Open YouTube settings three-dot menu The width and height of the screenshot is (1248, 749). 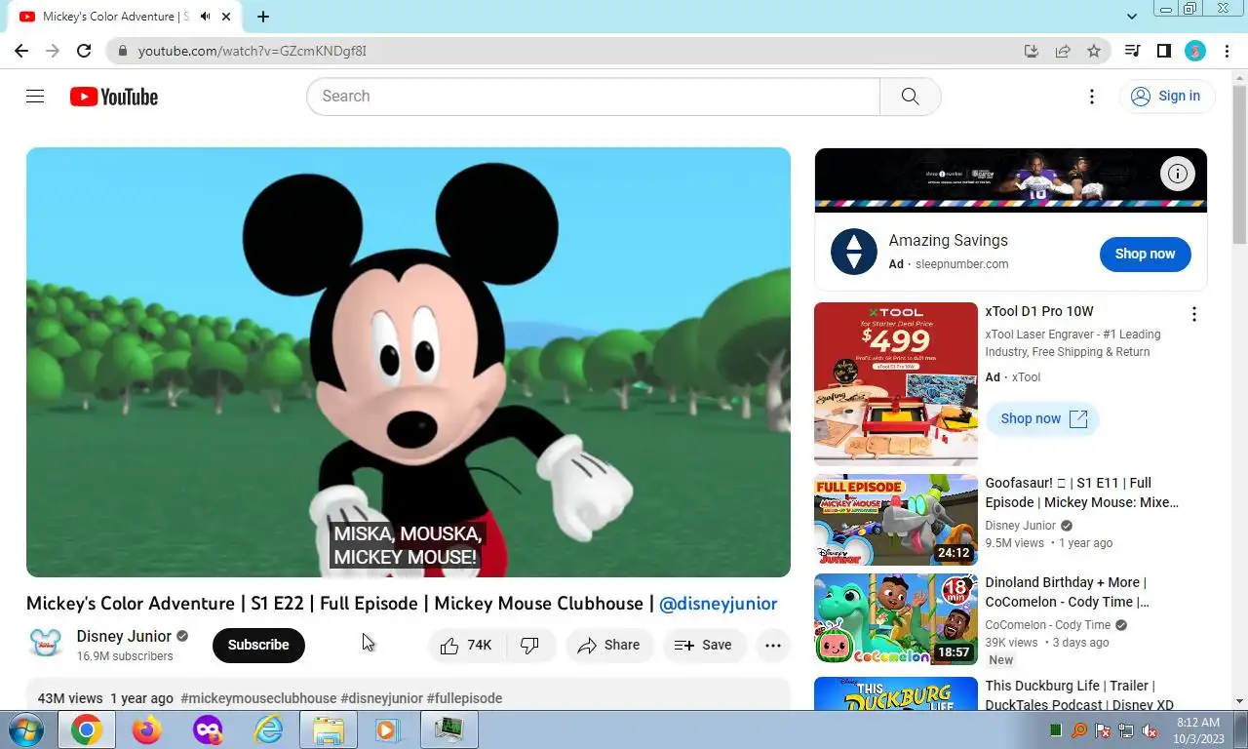(1092, 97)
